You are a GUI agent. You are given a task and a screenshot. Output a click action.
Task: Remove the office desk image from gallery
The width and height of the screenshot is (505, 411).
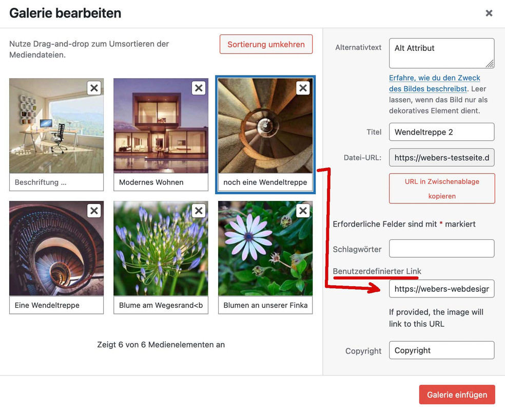94,88
